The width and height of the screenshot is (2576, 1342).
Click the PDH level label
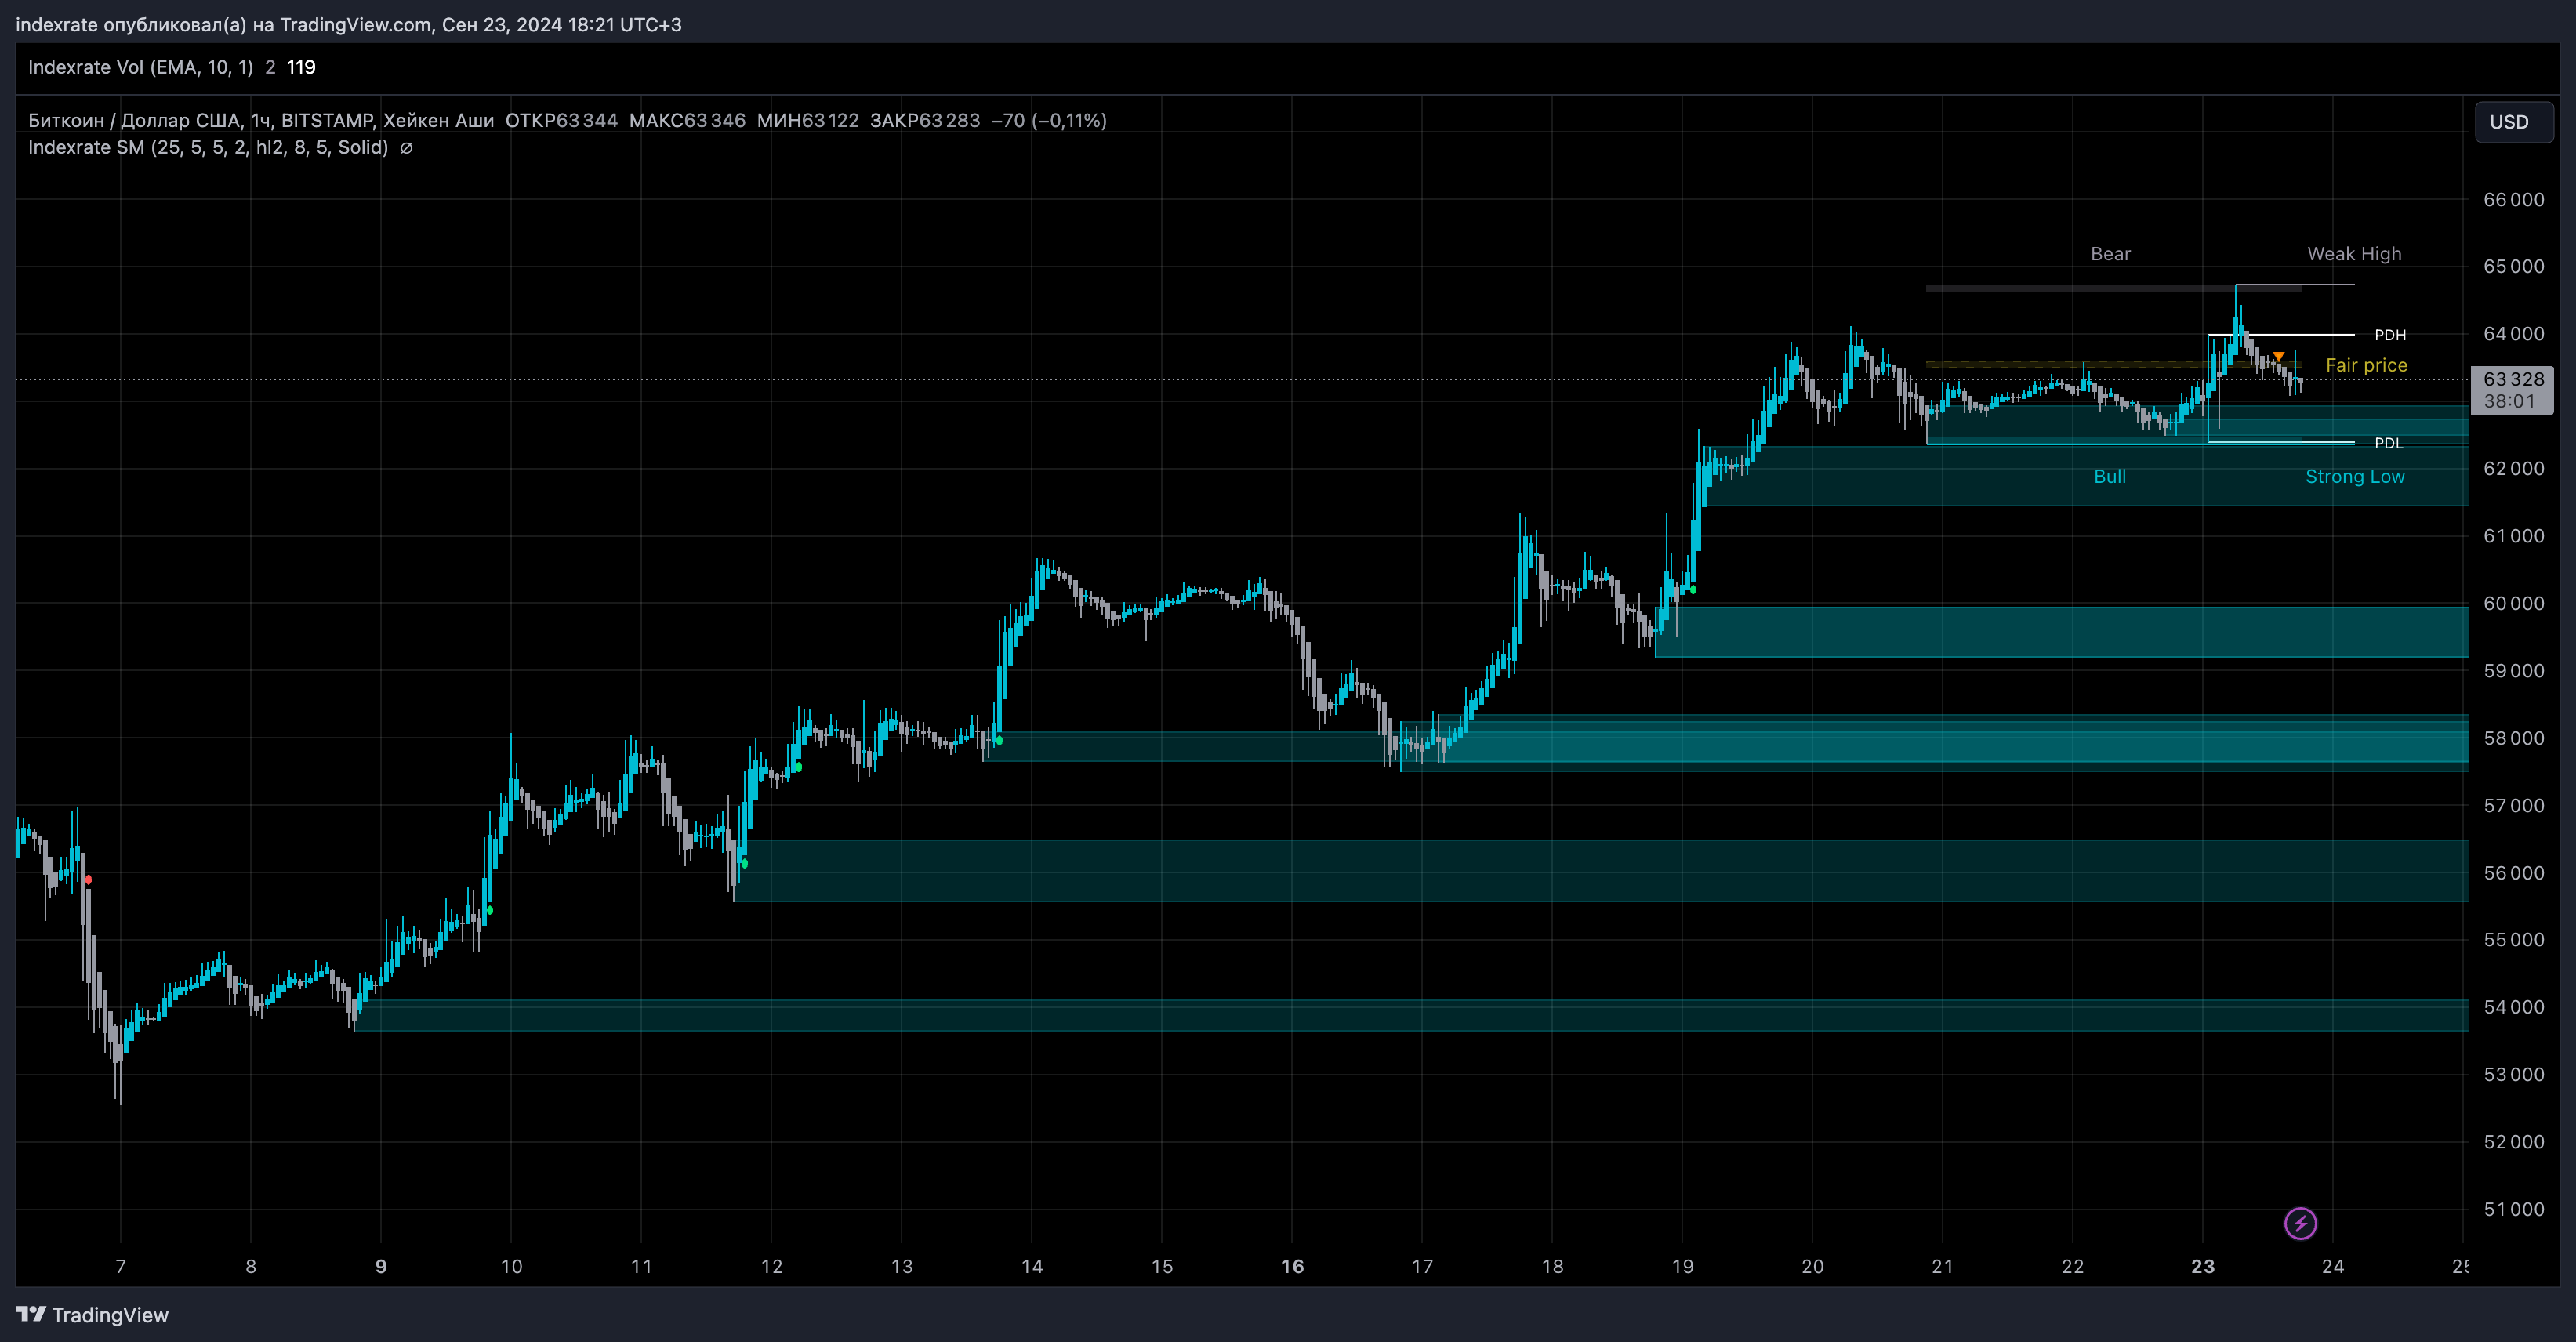point(2390,335)
